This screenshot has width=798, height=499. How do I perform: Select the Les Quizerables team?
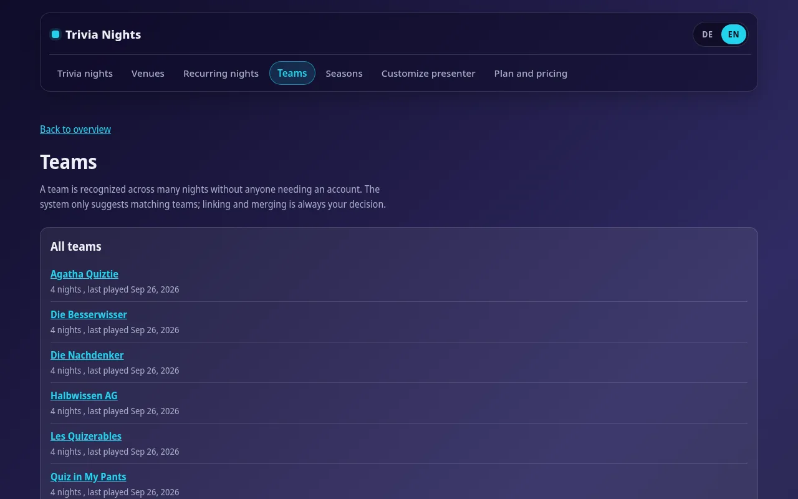[86, 436]
